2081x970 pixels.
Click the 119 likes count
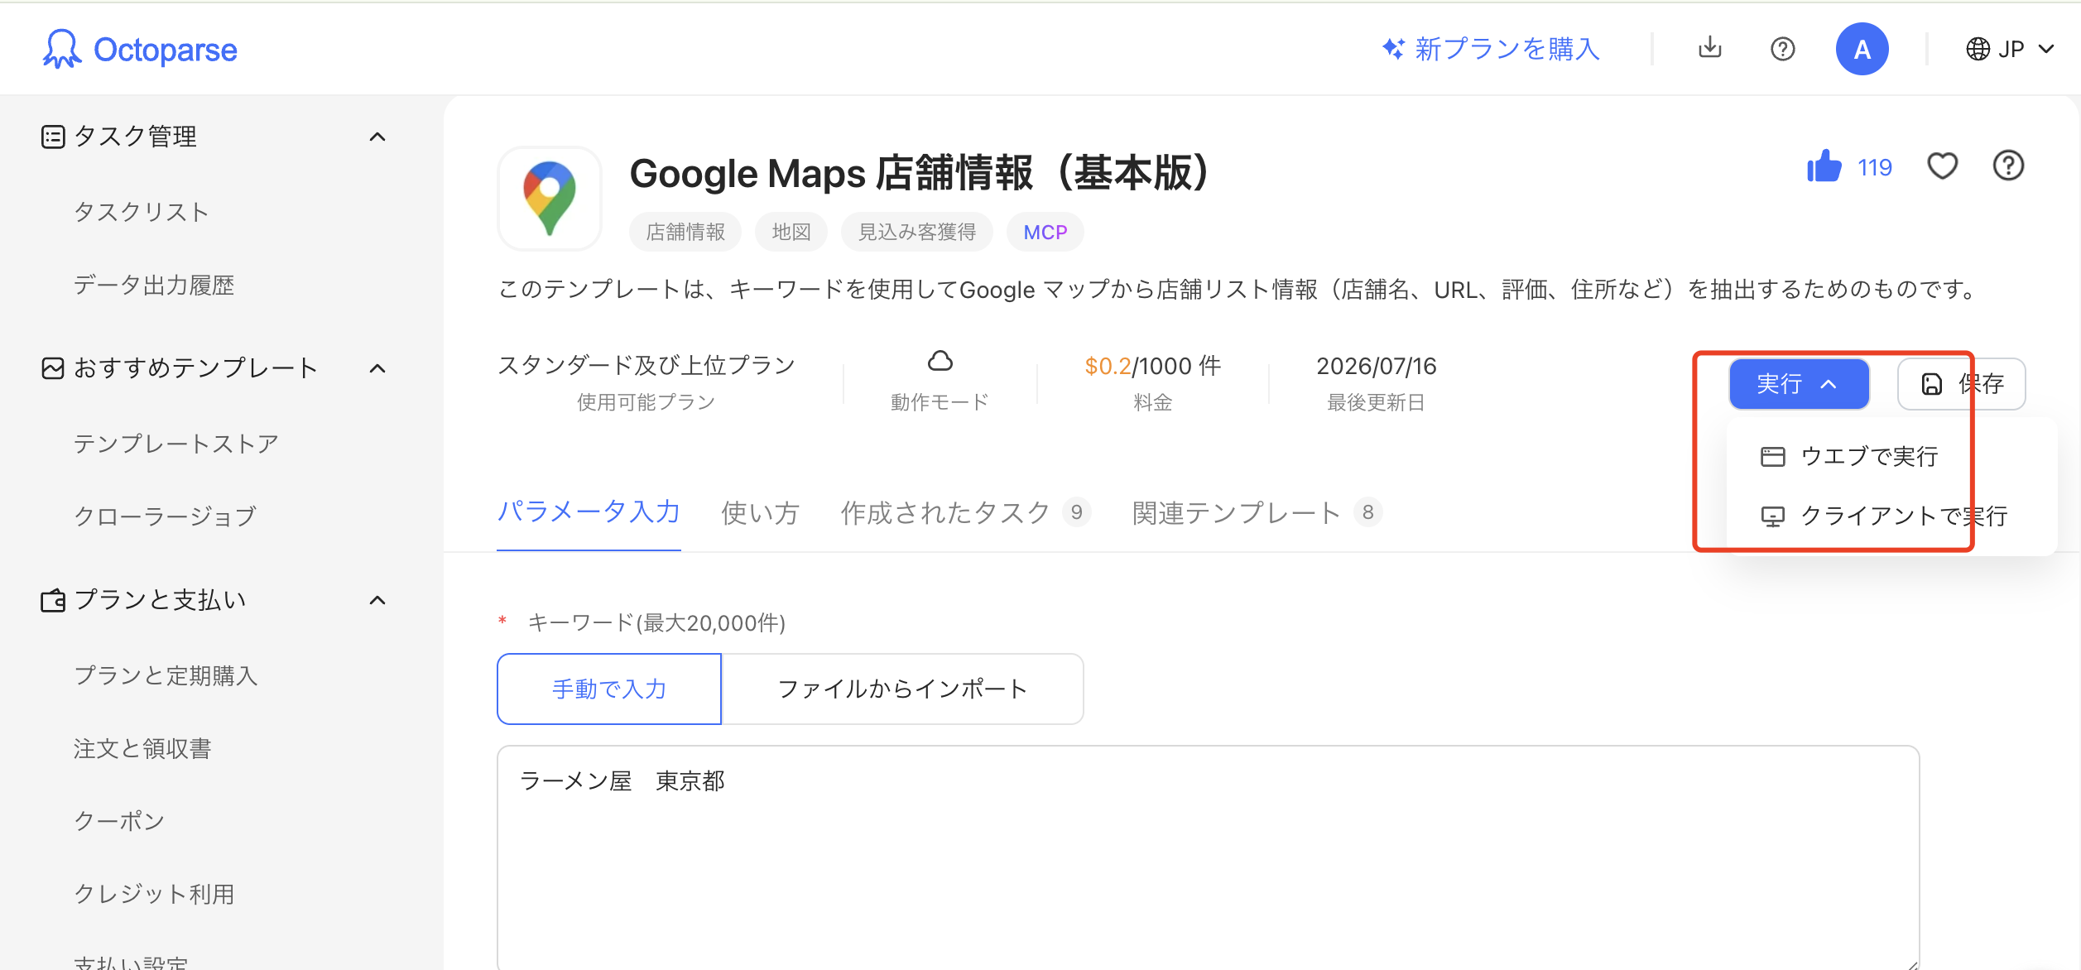[1875, 168]
